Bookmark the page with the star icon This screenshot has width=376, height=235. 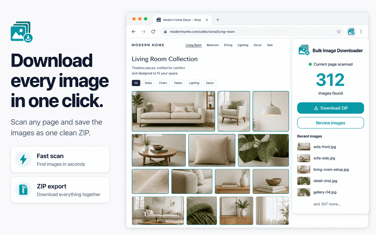(339, 31)
